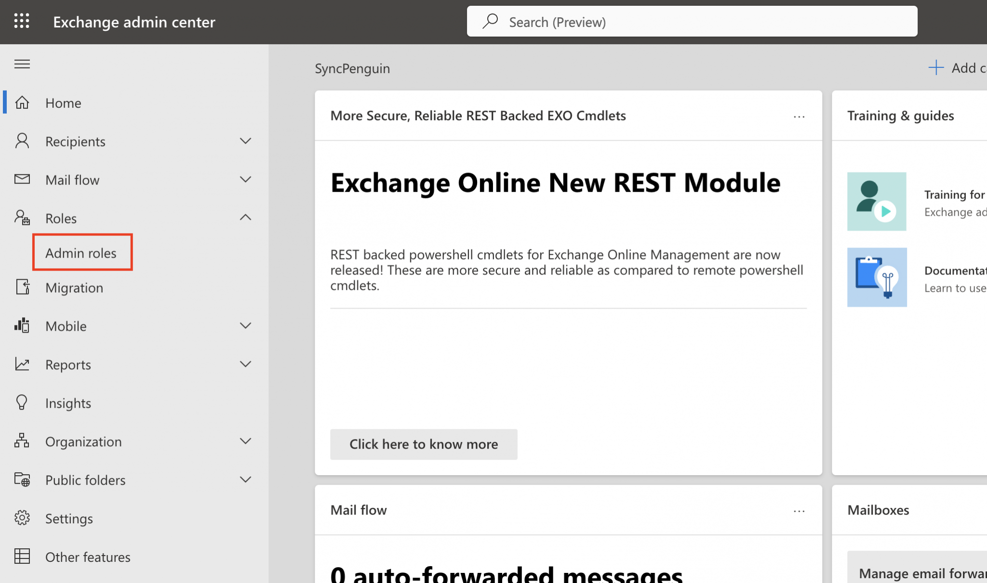Click the Public folders icon
Image resolution: width=987 pixels, height=583 pixels.
click(22, 479)
